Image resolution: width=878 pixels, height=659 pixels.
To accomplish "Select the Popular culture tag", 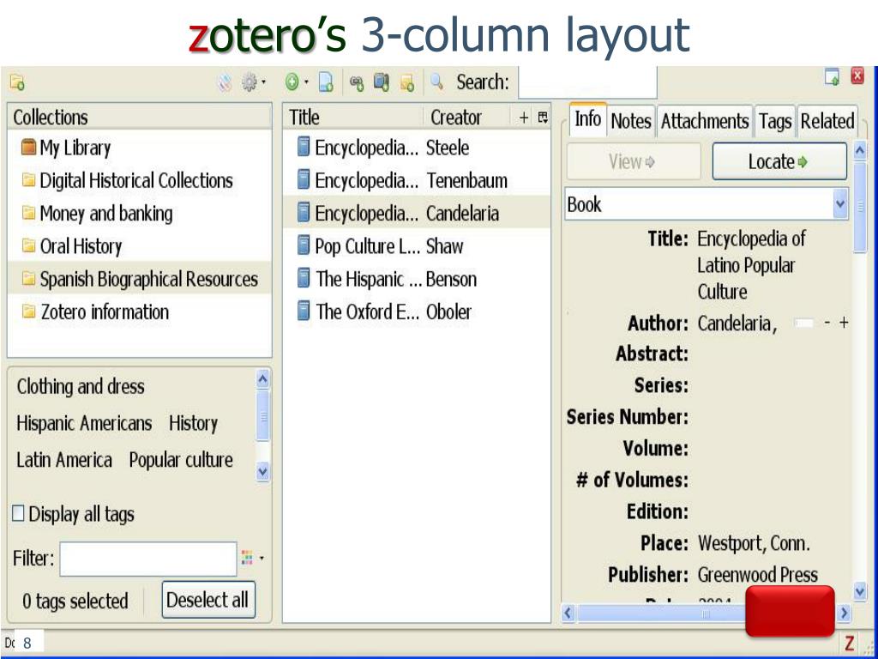I will [x=181, y=460].
